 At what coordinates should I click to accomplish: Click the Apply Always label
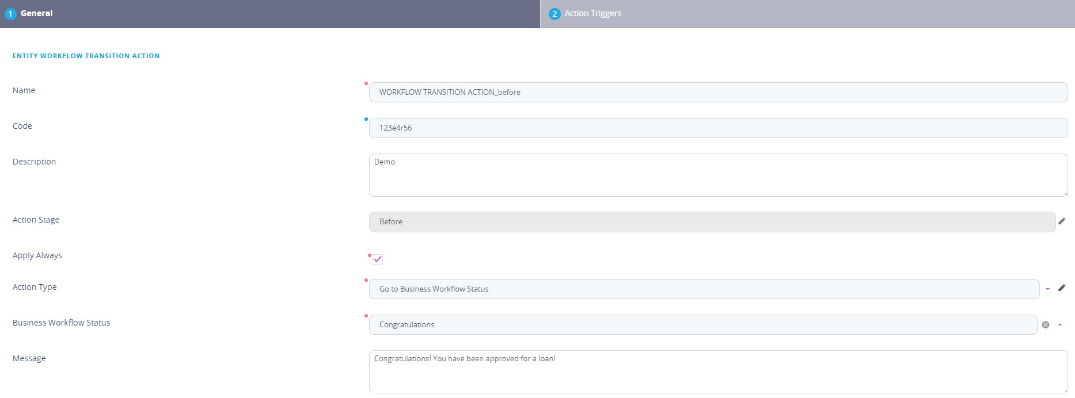coord(37,255)
